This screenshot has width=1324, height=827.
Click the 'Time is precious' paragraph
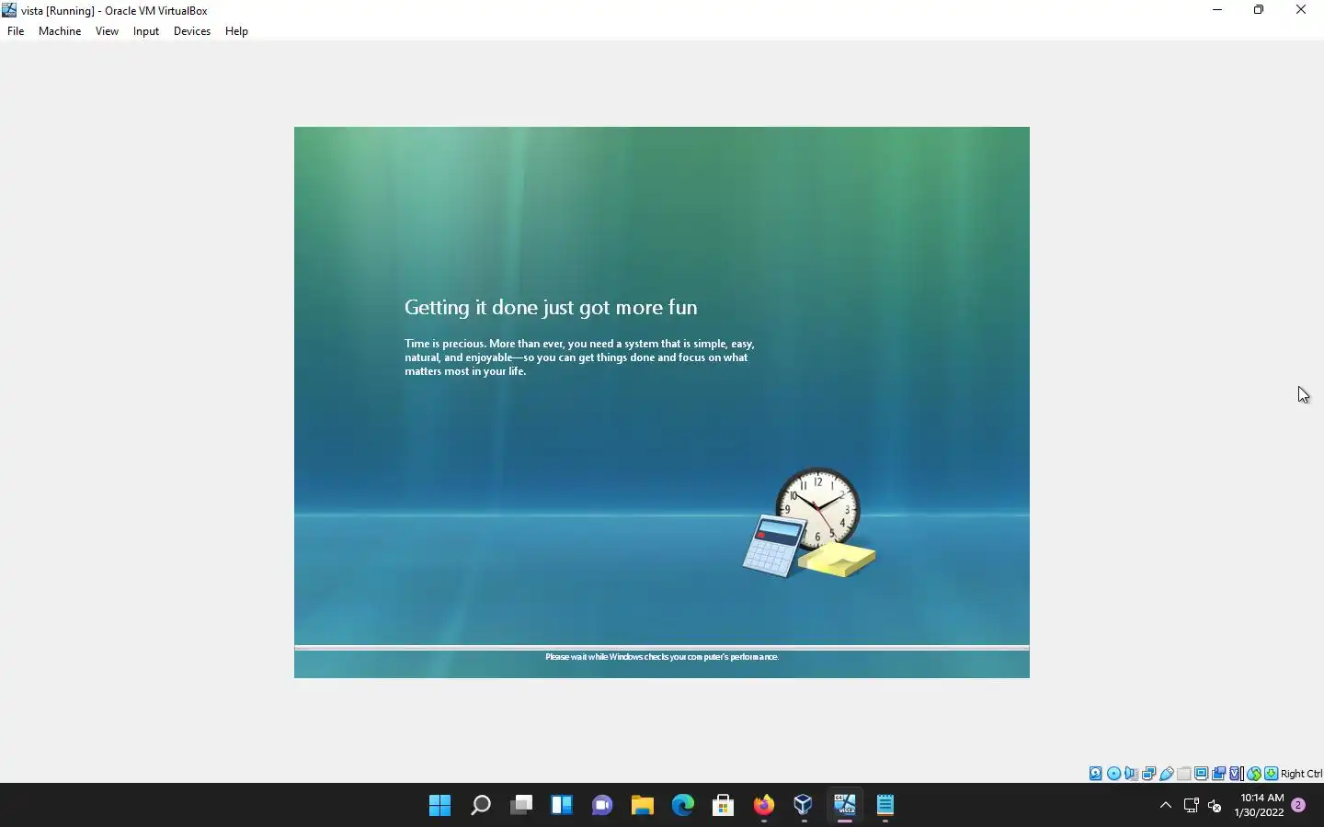pyautogui.click(x=579, y=357)
